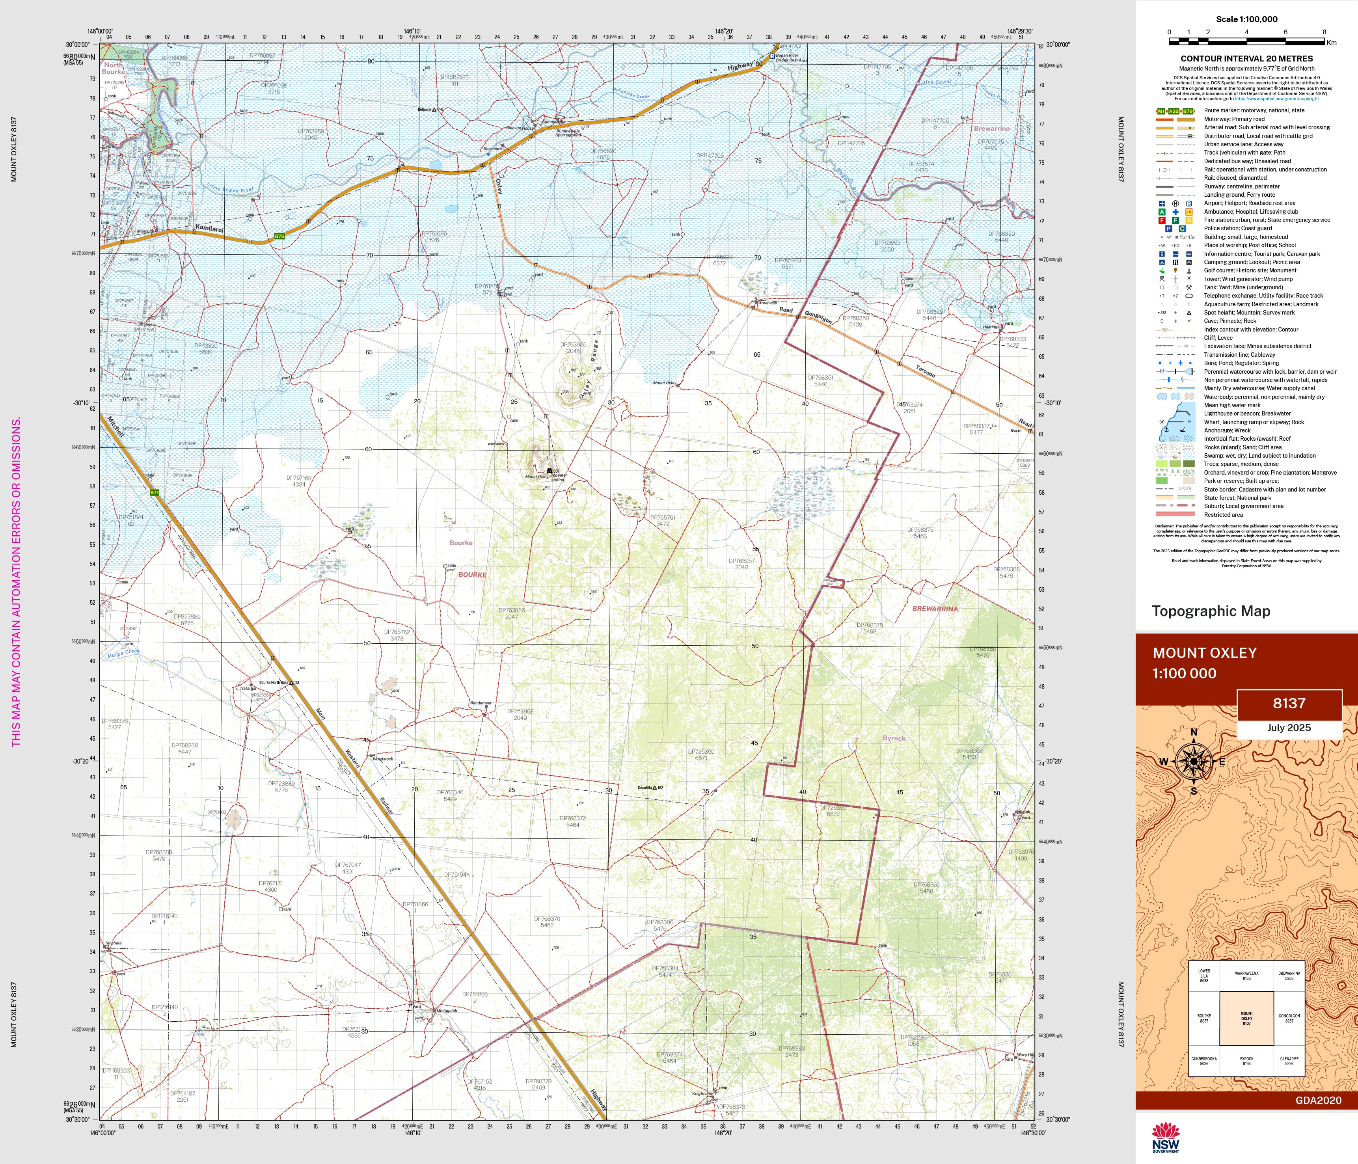The height and width of the screenshot is (1164, 1358).
Task: Click the Airport icon in the legend
Action: point(1162,204)
